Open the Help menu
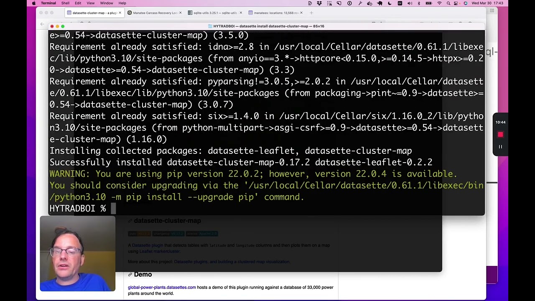 point(122,3)
